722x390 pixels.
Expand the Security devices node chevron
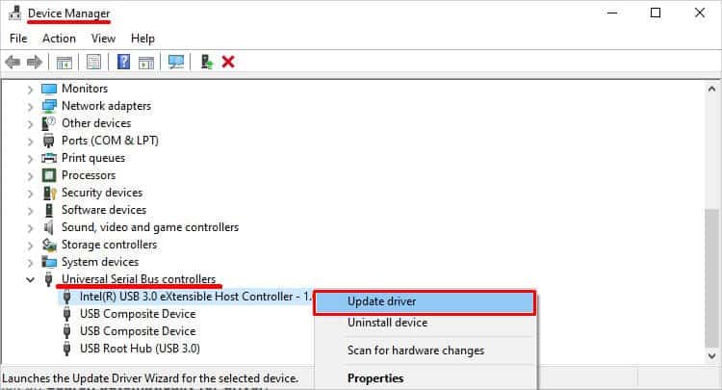(30, 194)
